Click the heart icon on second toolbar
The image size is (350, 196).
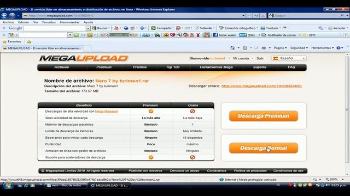(173, 35)
